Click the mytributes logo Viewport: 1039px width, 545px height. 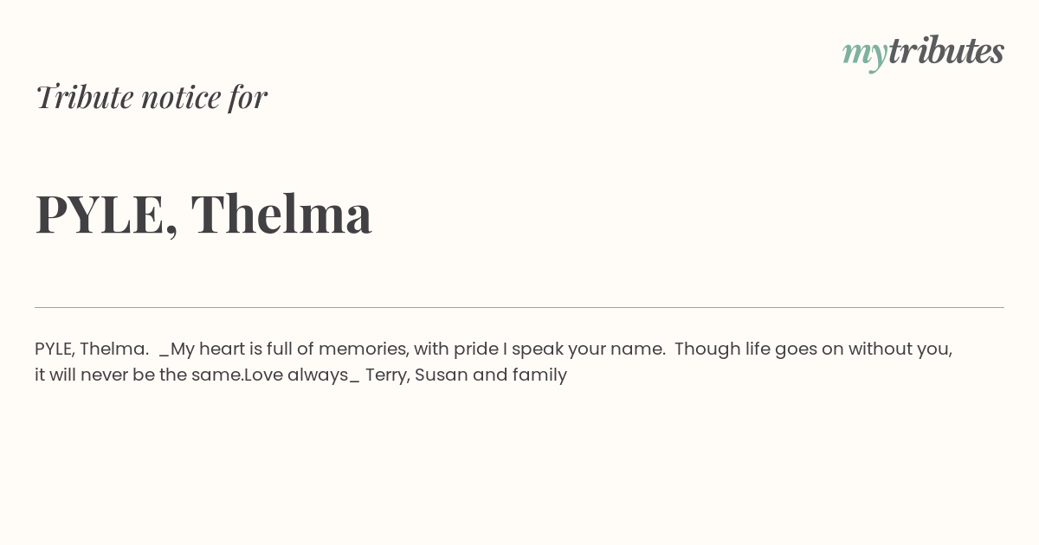pyautogui.click(x=923, y=52)
